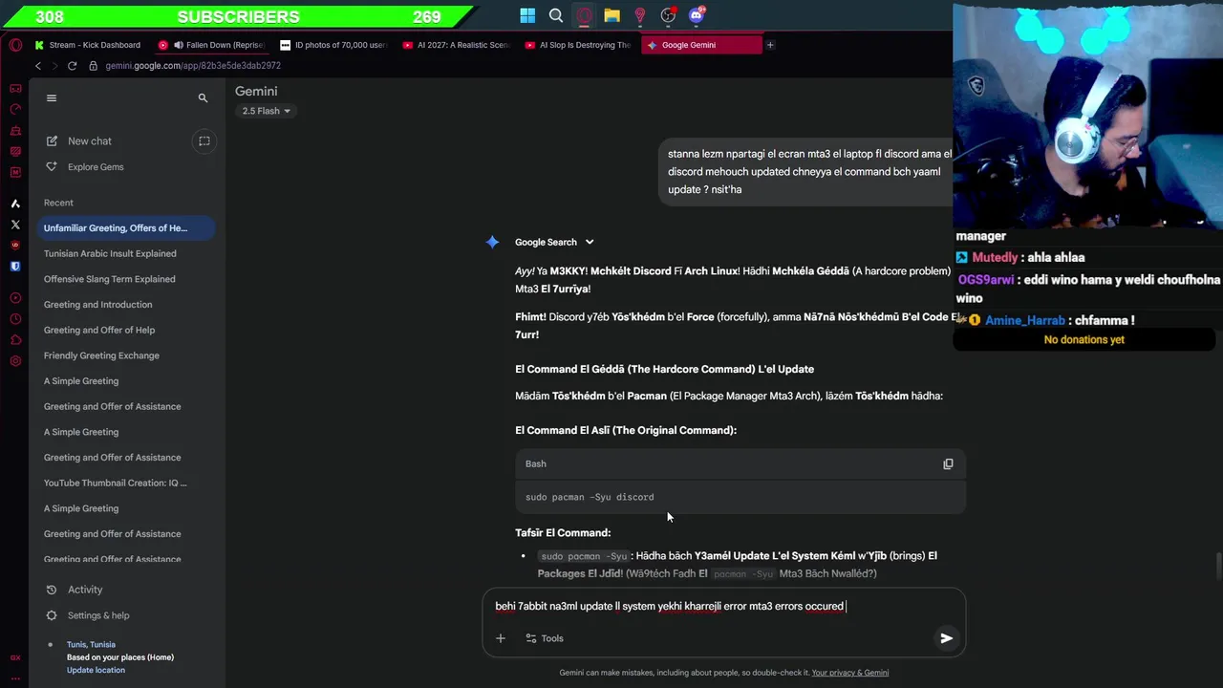This screenshot has width=1223, height=688.
Task: Open Bitwarden shield icon in Opera sidebar
Action: [x=15, y=267]
